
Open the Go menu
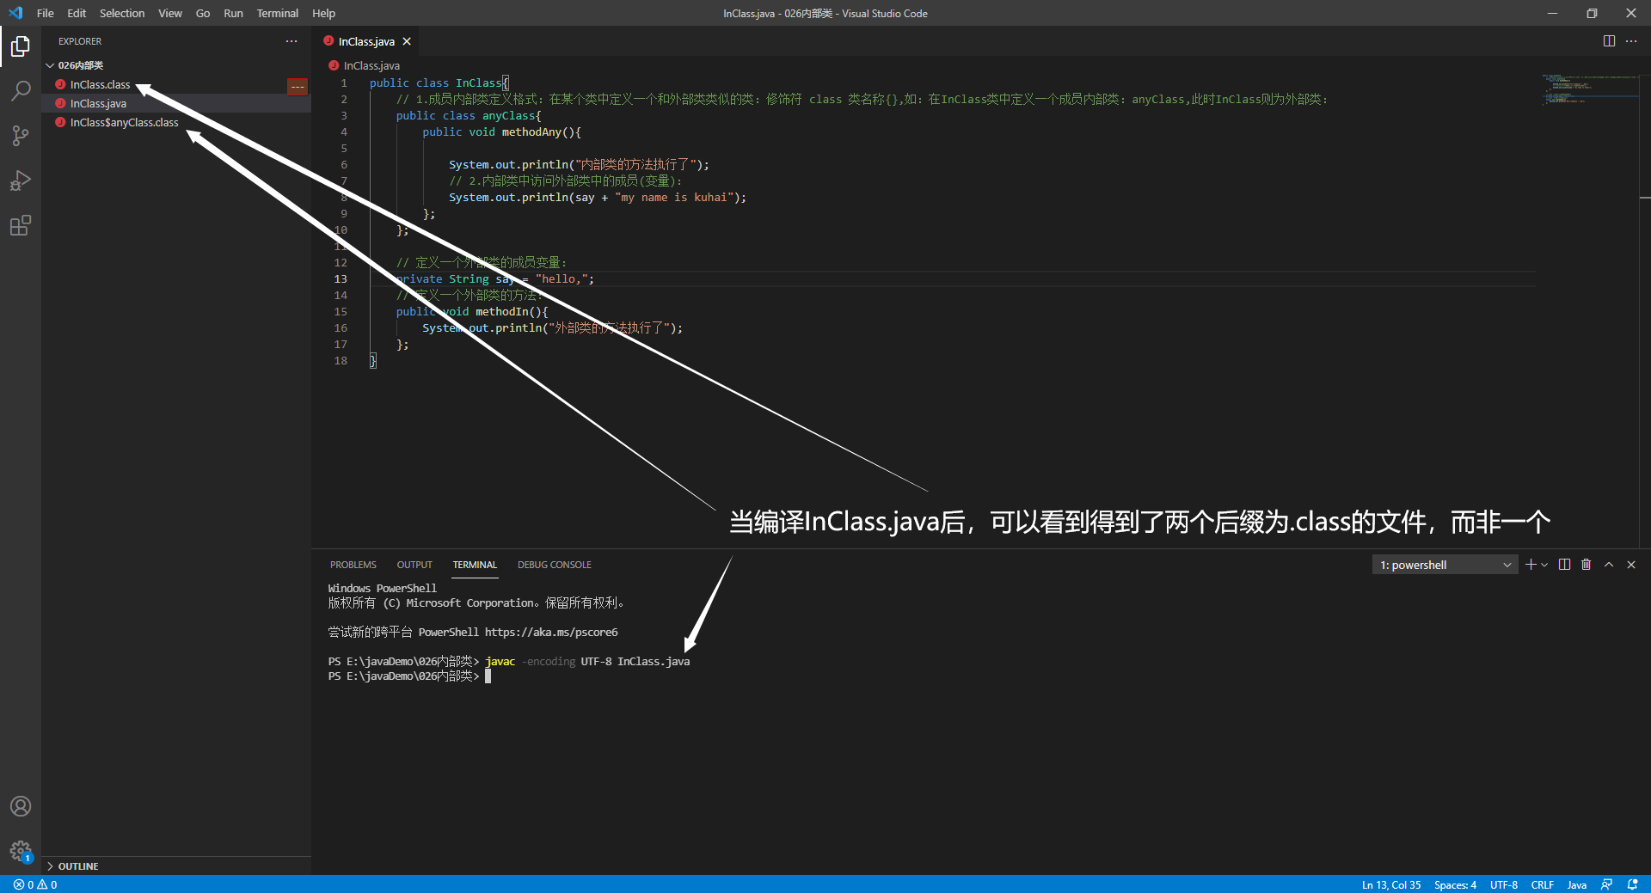click(x=203, y=13)
